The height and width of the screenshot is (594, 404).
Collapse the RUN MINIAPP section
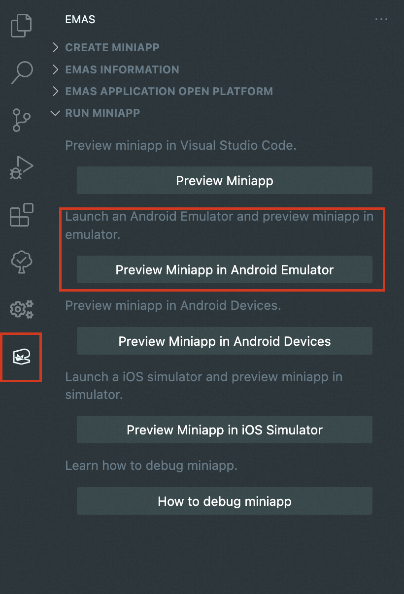[56, 113]
